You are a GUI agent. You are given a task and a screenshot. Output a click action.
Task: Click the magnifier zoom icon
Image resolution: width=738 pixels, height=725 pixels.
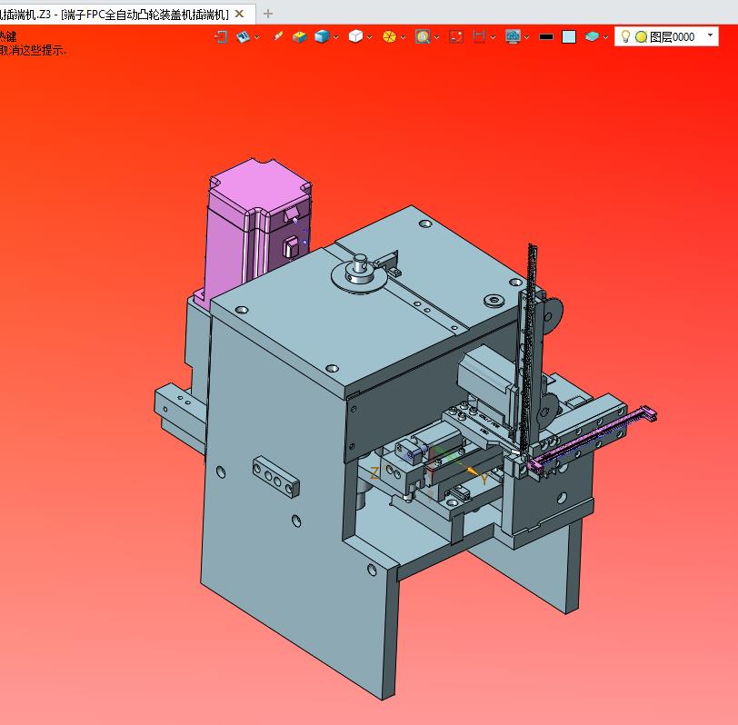tap(423, 36)
